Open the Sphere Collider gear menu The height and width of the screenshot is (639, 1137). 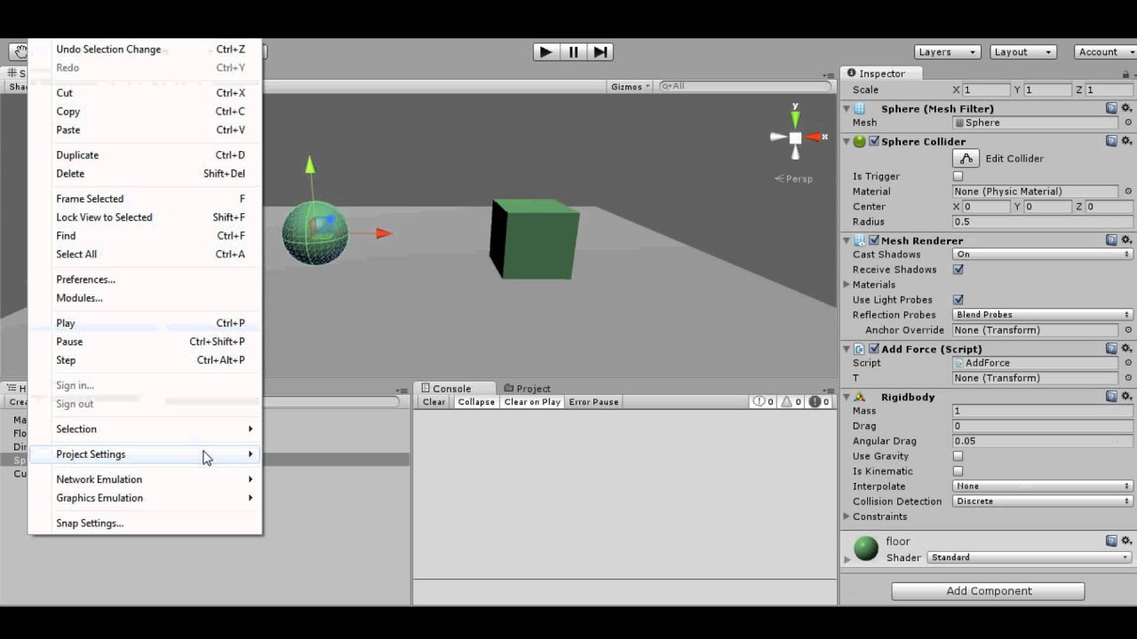[x=1126, y=141]
